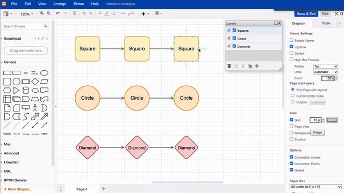Select the callout speech bubble shape

tap(26, 108)
